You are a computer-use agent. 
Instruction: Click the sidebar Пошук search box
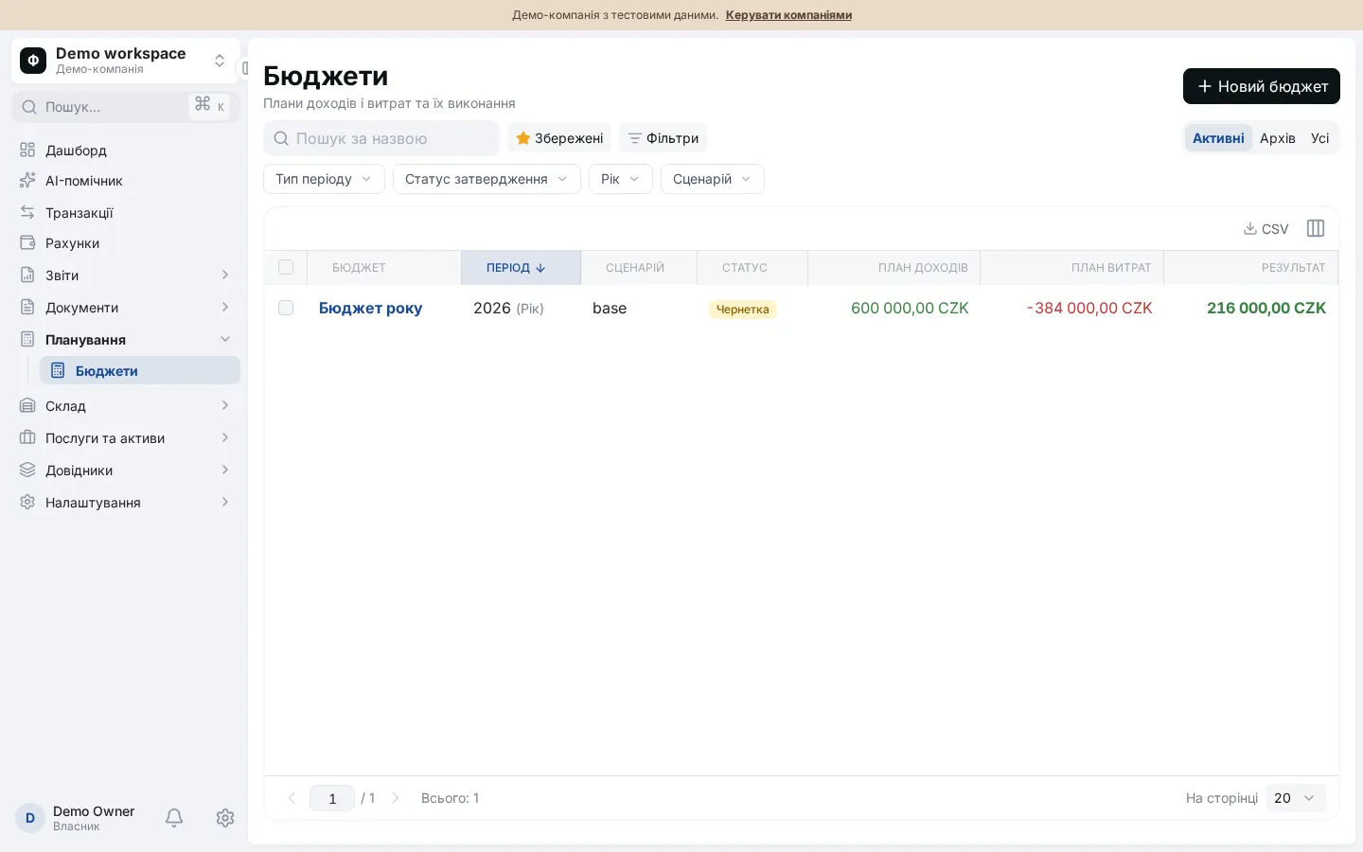click(126, 107)
